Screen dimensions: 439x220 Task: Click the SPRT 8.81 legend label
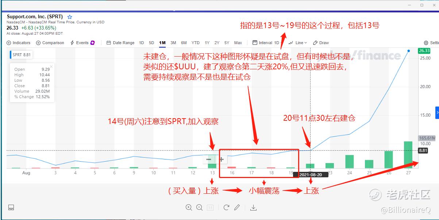coord(21,55)
